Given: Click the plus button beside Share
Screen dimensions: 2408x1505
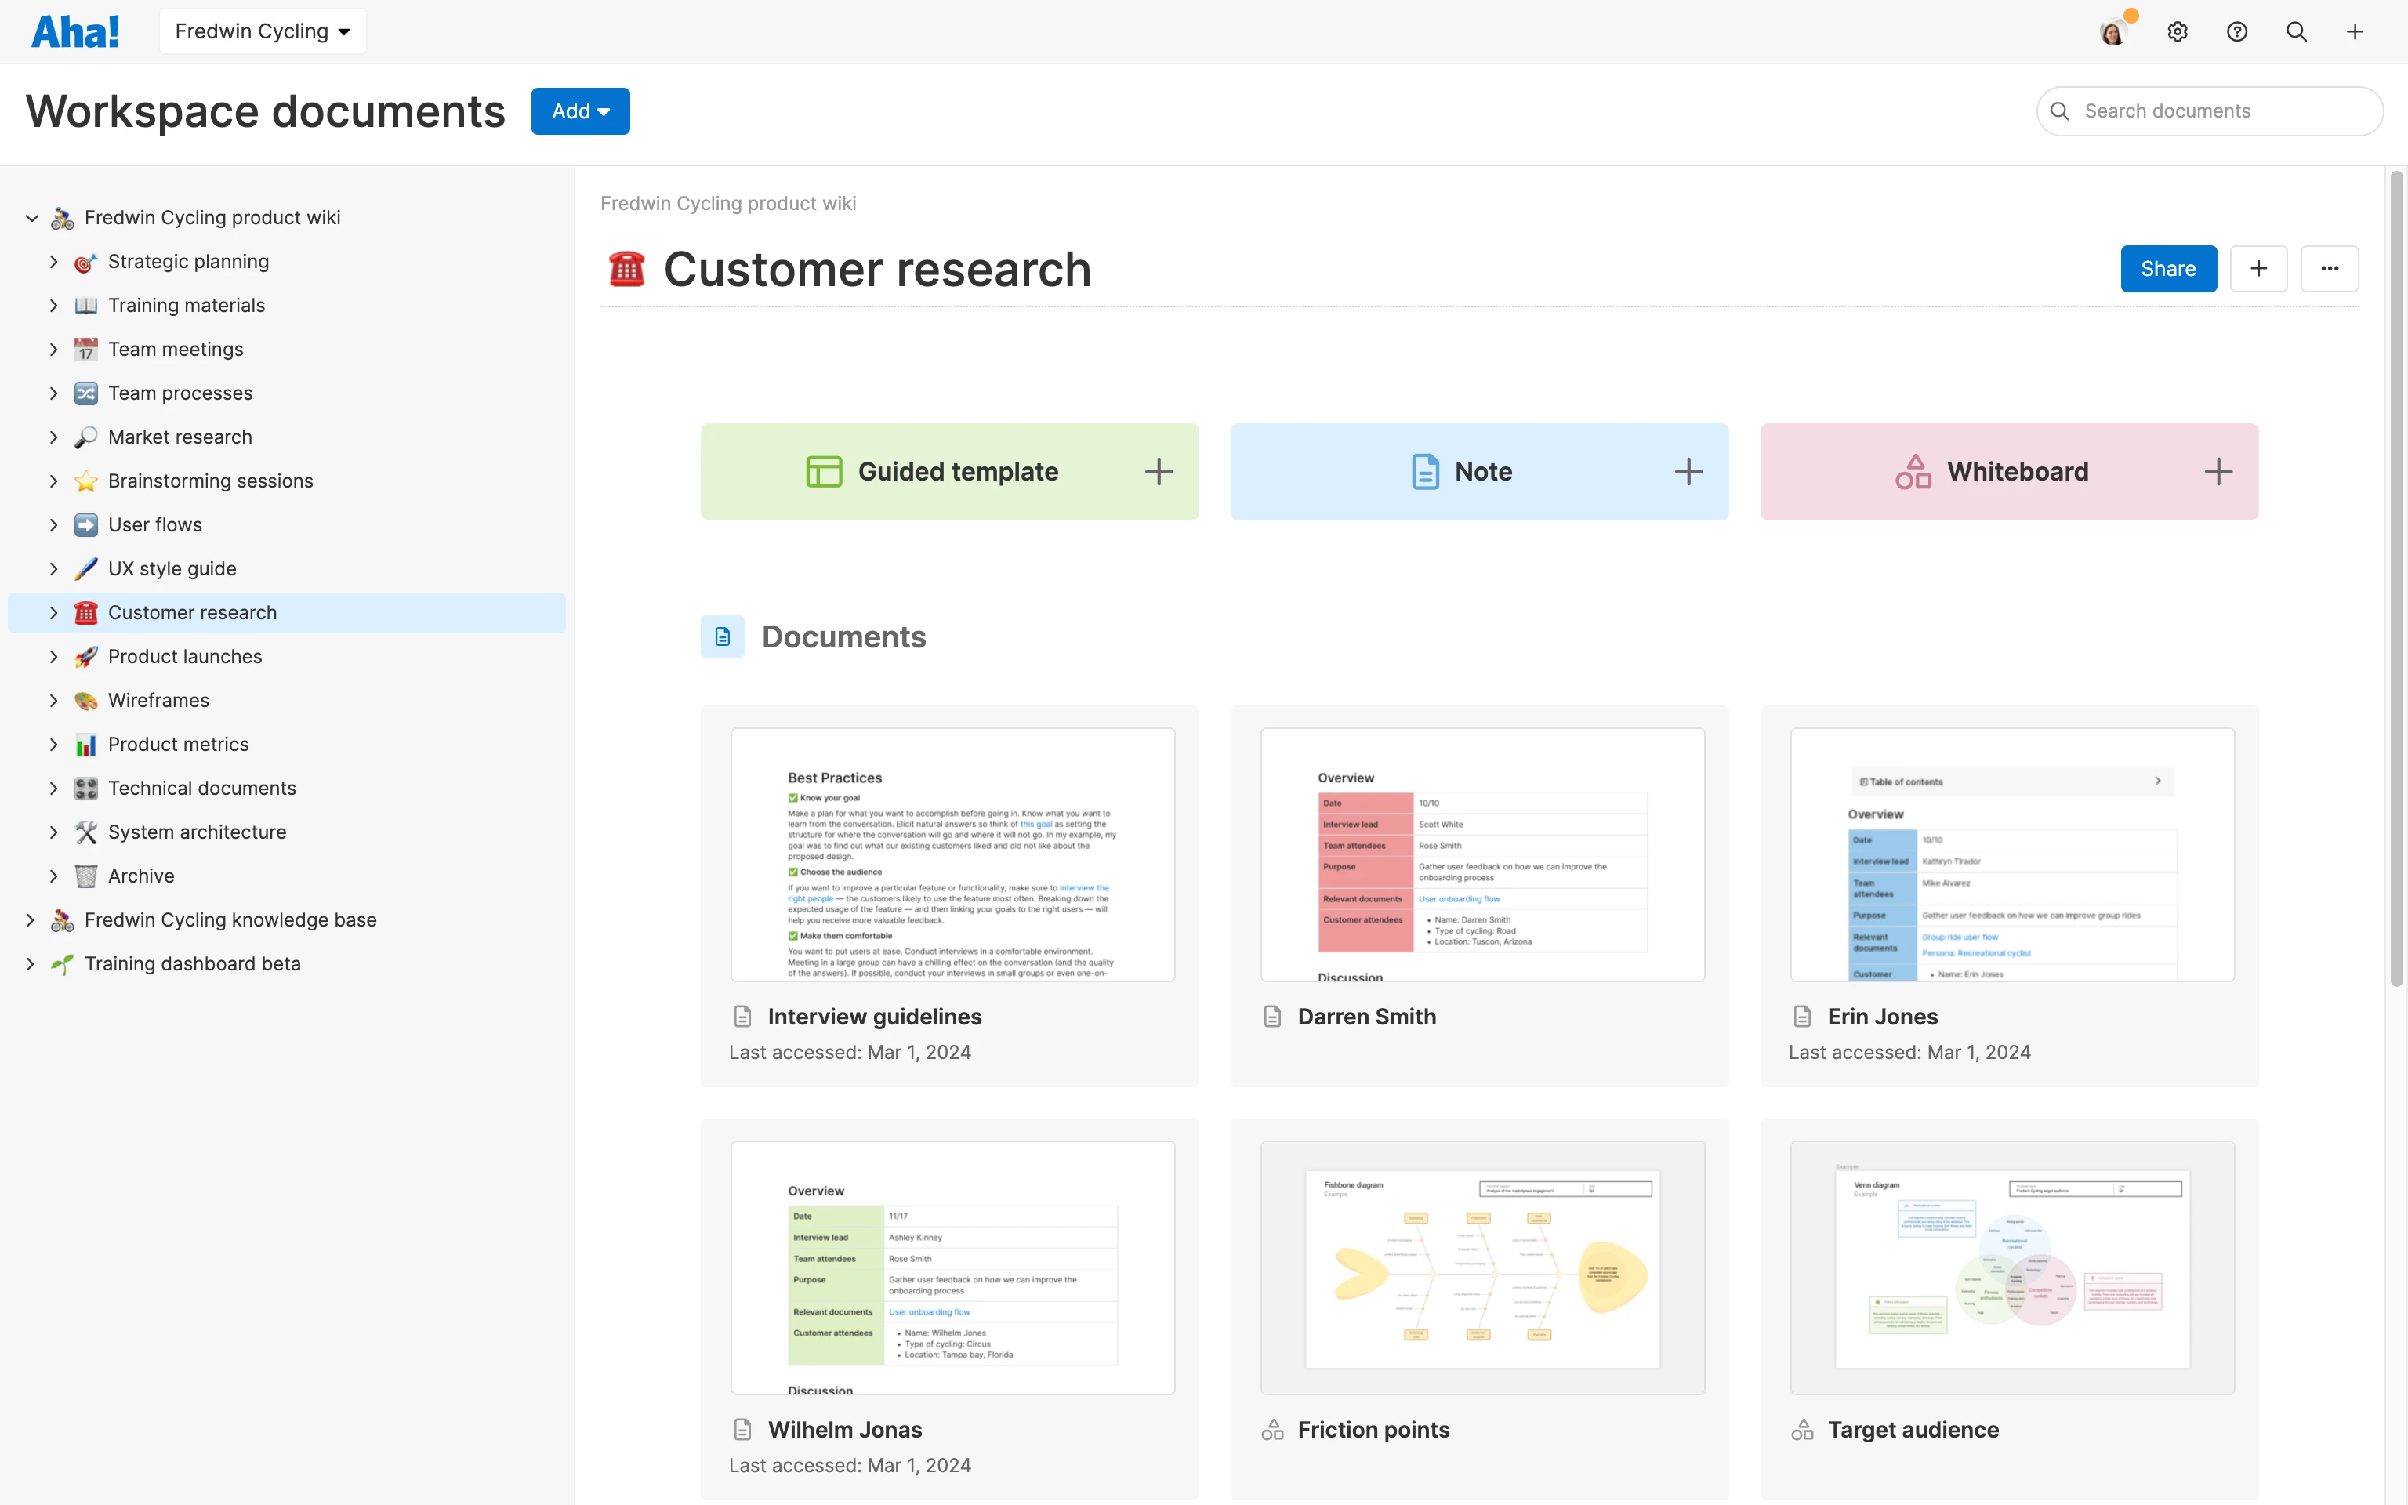Looking at the screenshot, I should click(x=2259, y=268).
